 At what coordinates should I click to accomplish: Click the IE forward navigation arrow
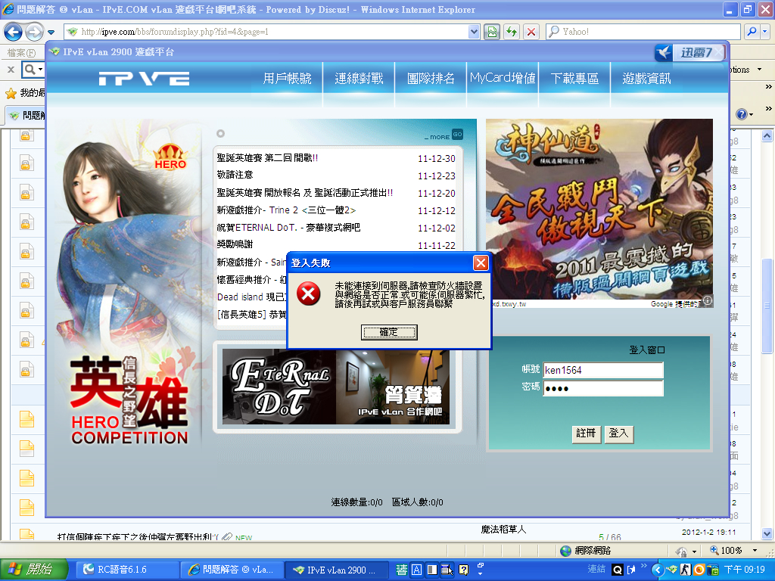(x=33, y=32)
